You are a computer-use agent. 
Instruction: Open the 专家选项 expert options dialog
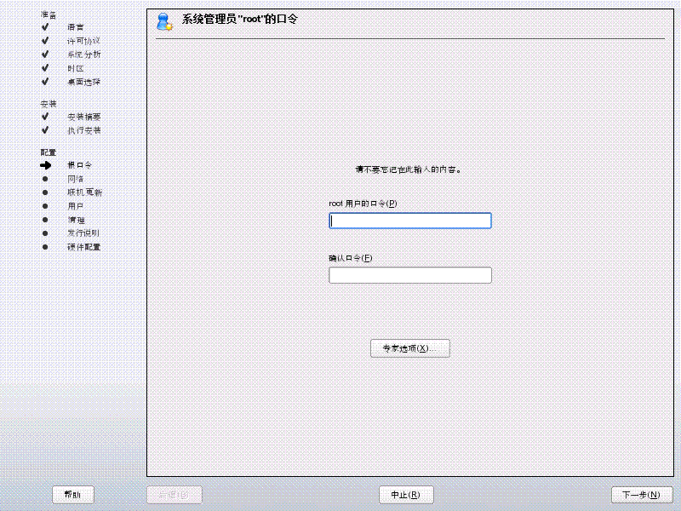[409, 348]
